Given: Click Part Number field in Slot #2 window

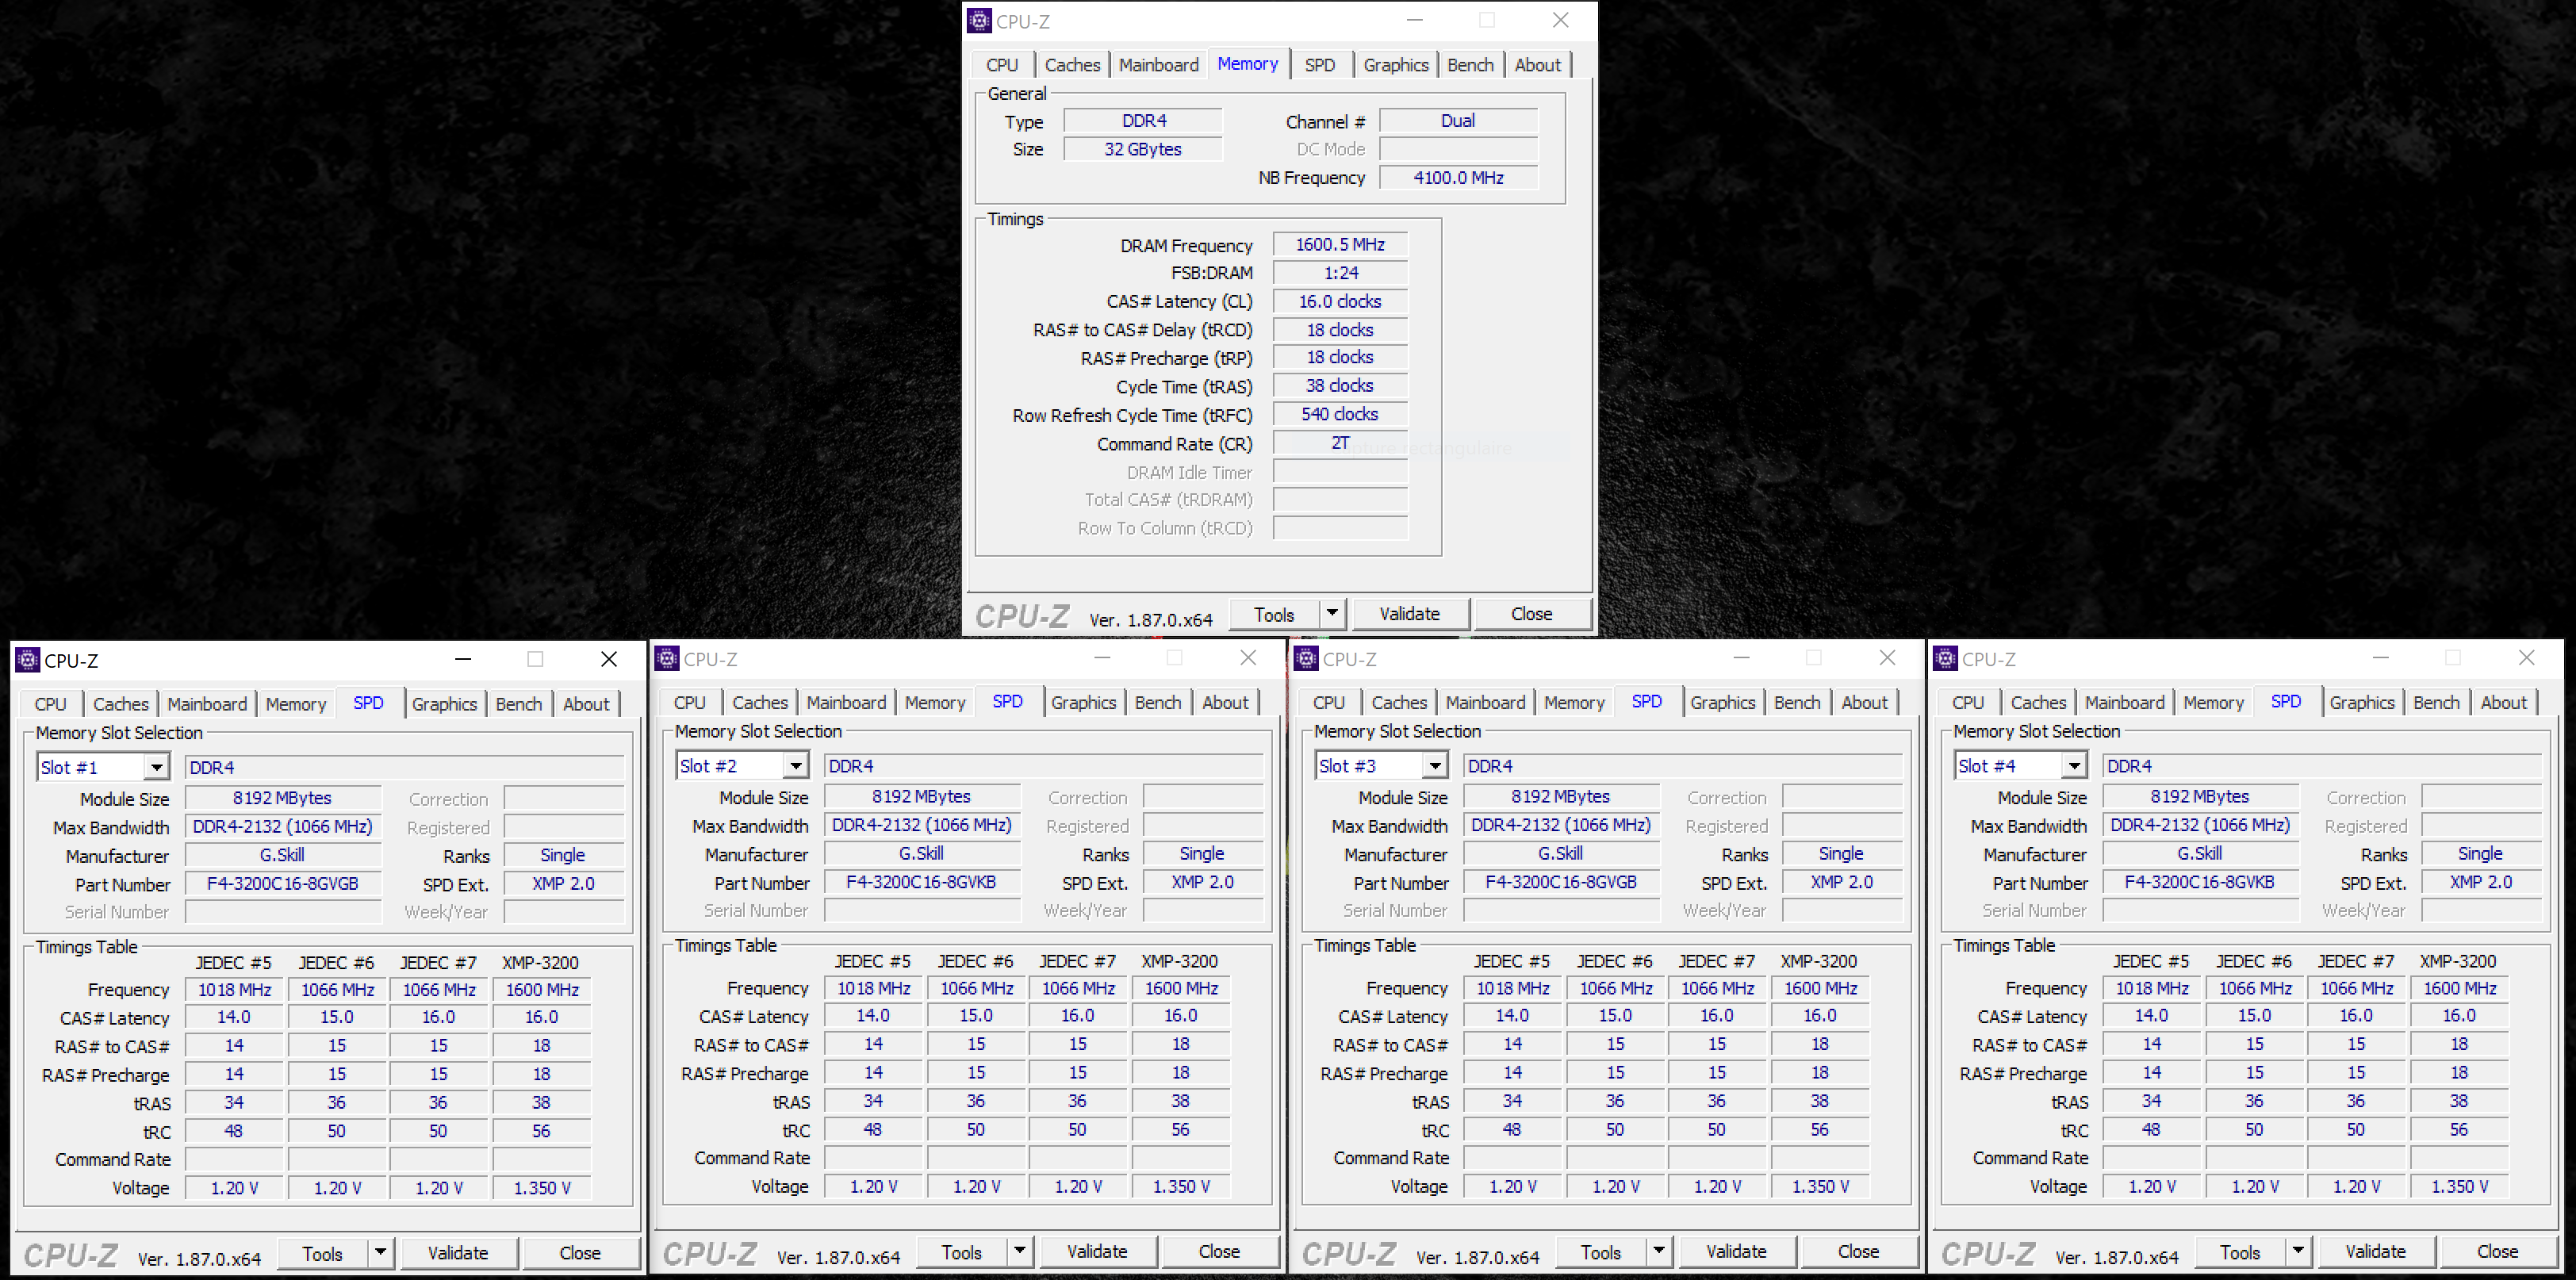Looking at the screenshot, I should point(920,882).
